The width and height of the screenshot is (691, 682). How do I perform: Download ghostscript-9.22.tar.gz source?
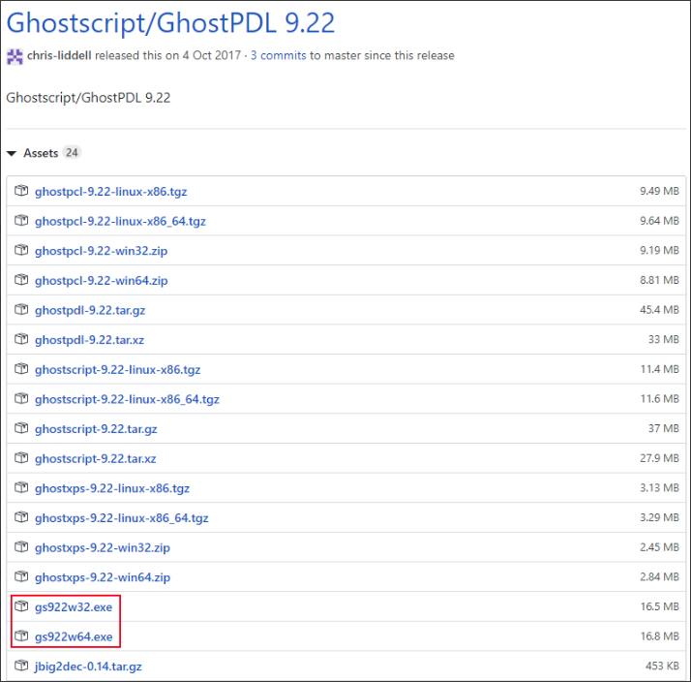point(96,428)
